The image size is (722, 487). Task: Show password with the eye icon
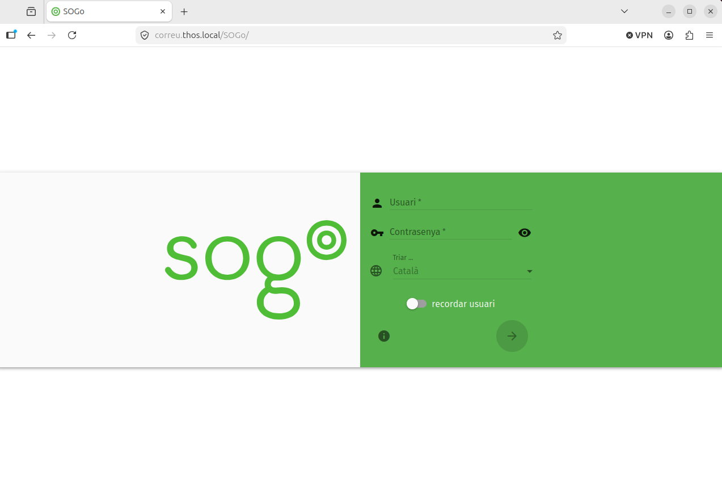[525, 233]
